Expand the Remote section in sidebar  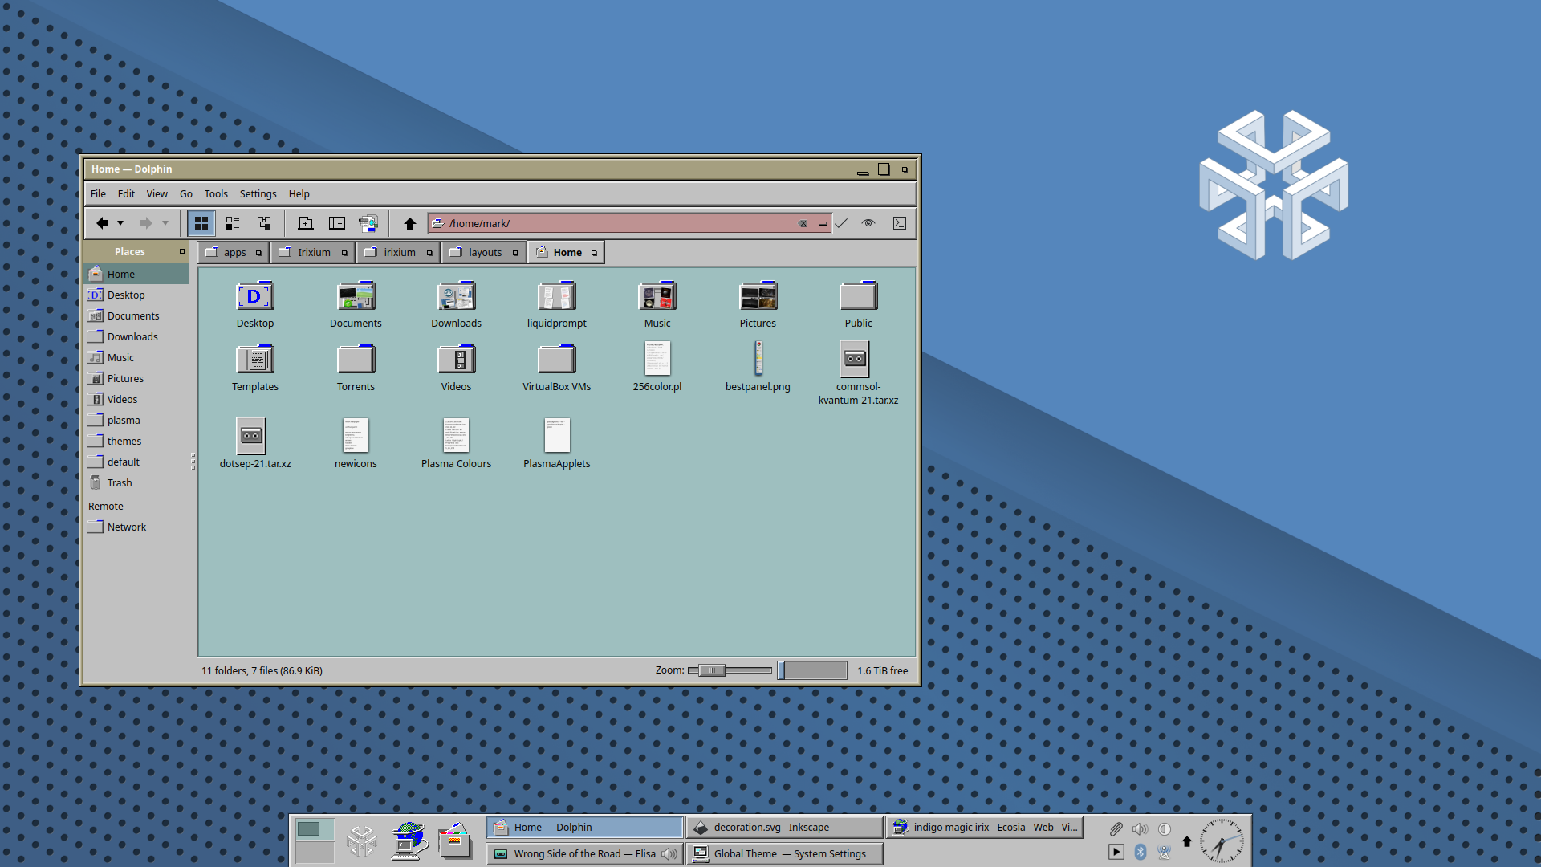pyautogui.click(x=106, y=506)
